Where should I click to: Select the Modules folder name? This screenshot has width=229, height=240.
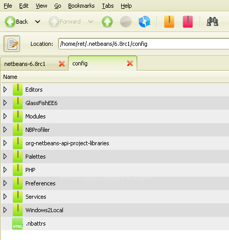tap(36, 116)
